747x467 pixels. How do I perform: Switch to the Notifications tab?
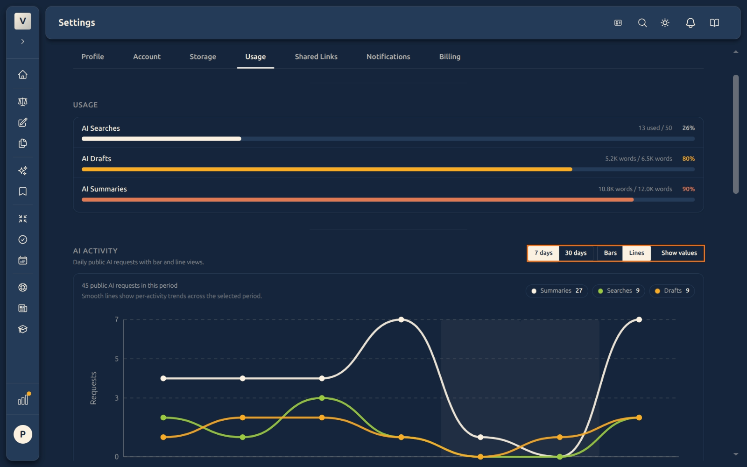[x=388, y=57]
